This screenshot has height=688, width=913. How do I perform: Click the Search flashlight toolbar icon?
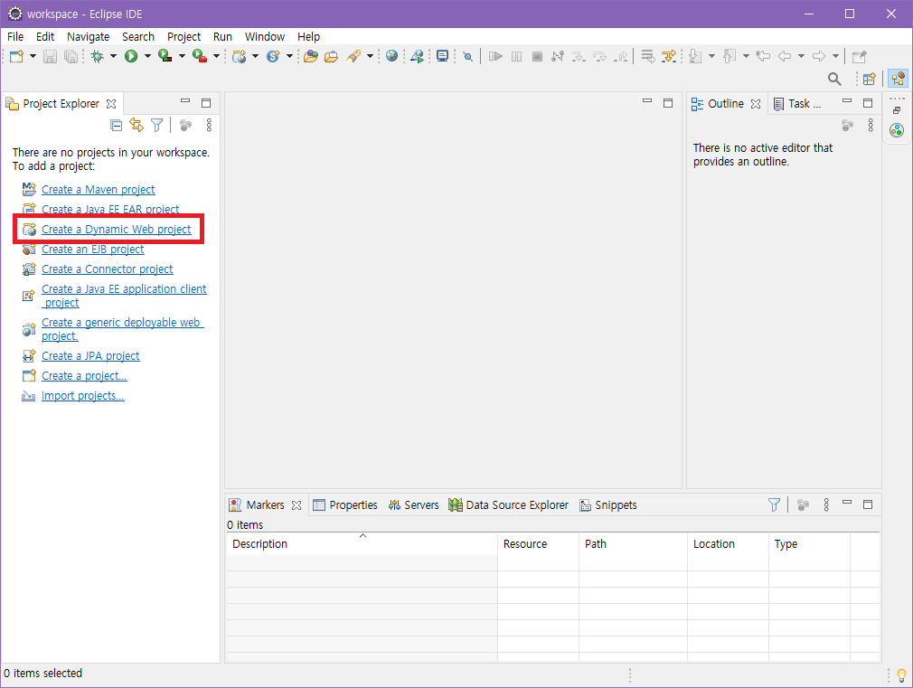(x=353, y=57)
